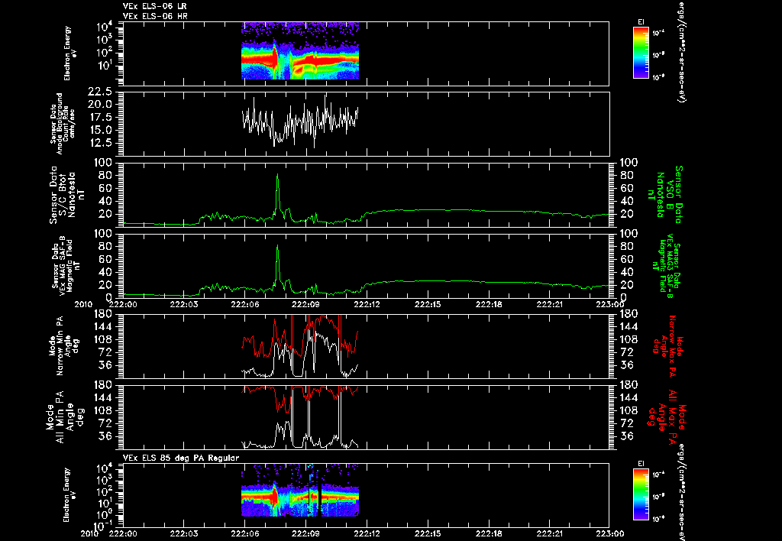782x541 pixels.
Task: Click the 222:18 label under the 85 deg PA spectrogram
Action: pos(489,533)
